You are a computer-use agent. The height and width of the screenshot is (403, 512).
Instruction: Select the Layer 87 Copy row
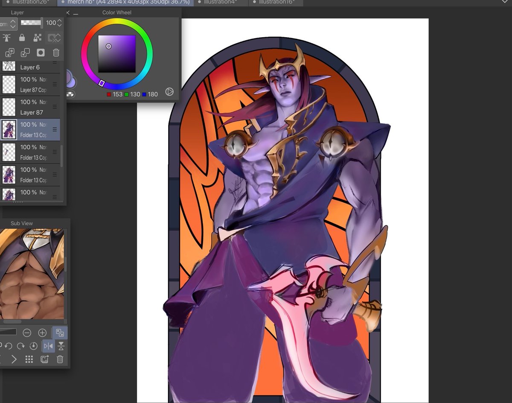tap(30, 85)
